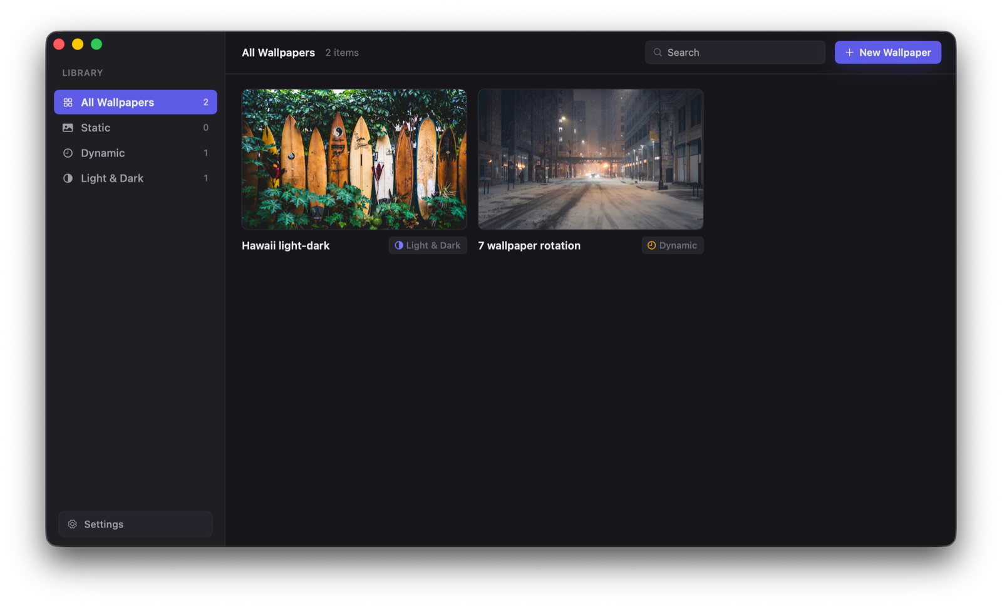Create a New Wallpaper

(887, 53)
